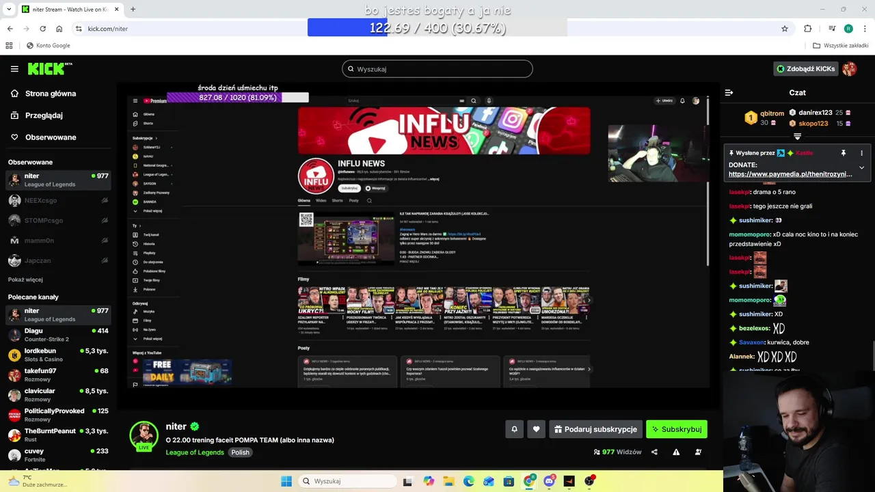Screen dimensions: 875x492
Task: Click the green Subskrybuj button
Action: click(x=677, y=429)
